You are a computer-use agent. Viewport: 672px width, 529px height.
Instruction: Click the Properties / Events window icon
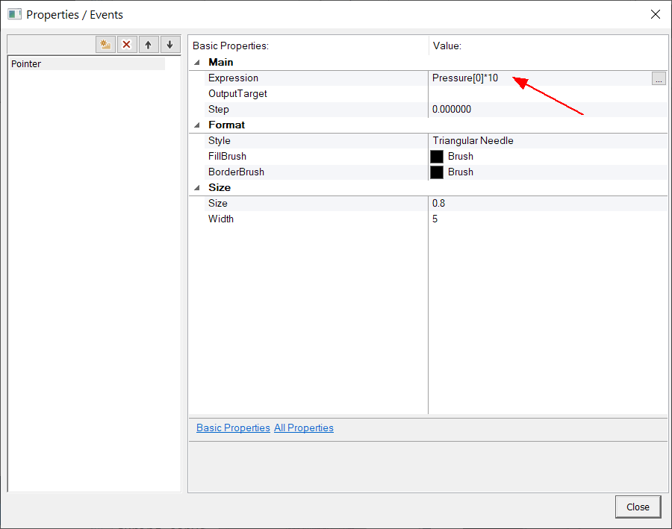pos(14,14)
